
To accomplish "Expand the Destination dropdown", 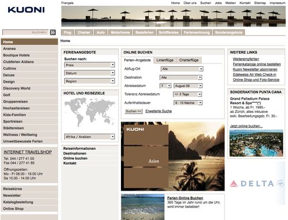I will point(181,78).
